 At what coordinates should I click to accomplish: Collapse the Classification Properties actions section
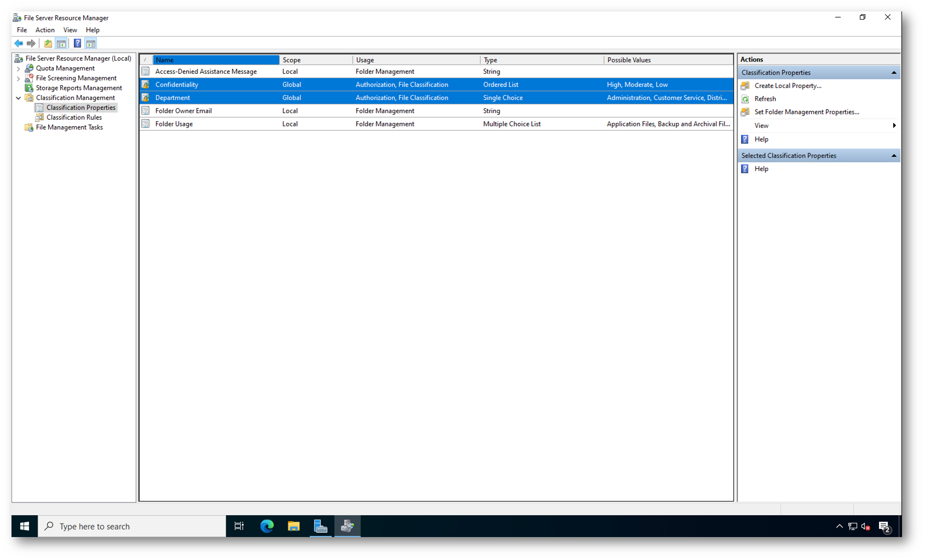click(x=894, y=73)
